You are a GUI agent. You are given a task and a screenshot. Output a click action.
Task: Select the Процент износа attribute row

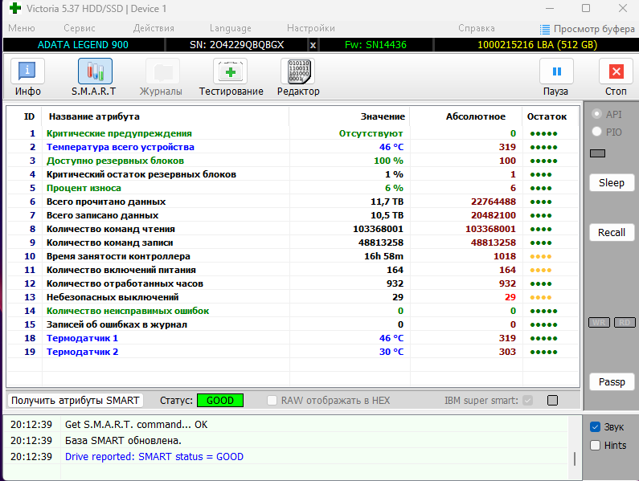point(293,188)
